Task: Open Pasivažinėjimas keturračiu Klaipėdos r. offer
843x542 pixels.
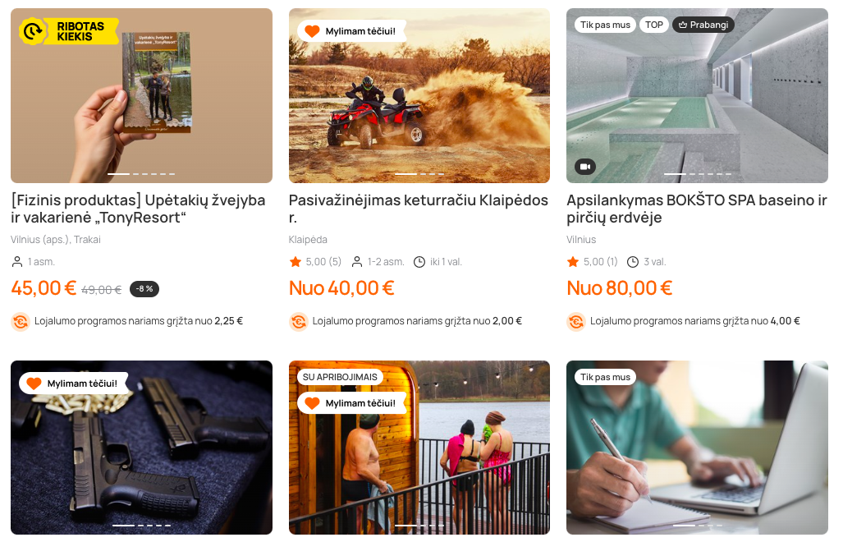Action: [419, 209]
